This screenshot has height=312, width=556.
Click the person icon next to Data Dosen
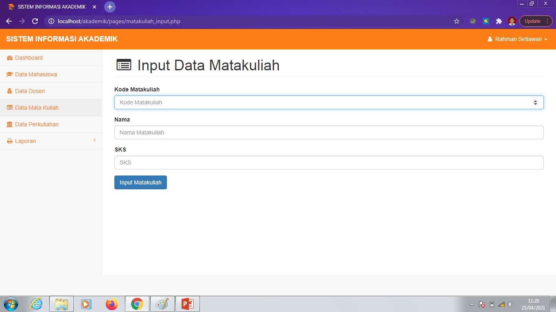[x=9, y=91]
